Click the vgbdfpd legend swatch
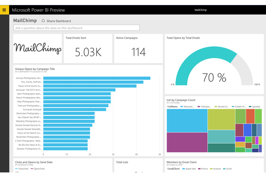 250,107
